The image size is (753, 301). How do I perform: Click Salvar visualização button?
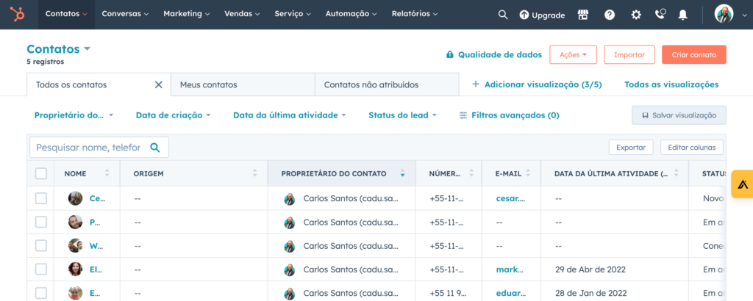(679, 115)
